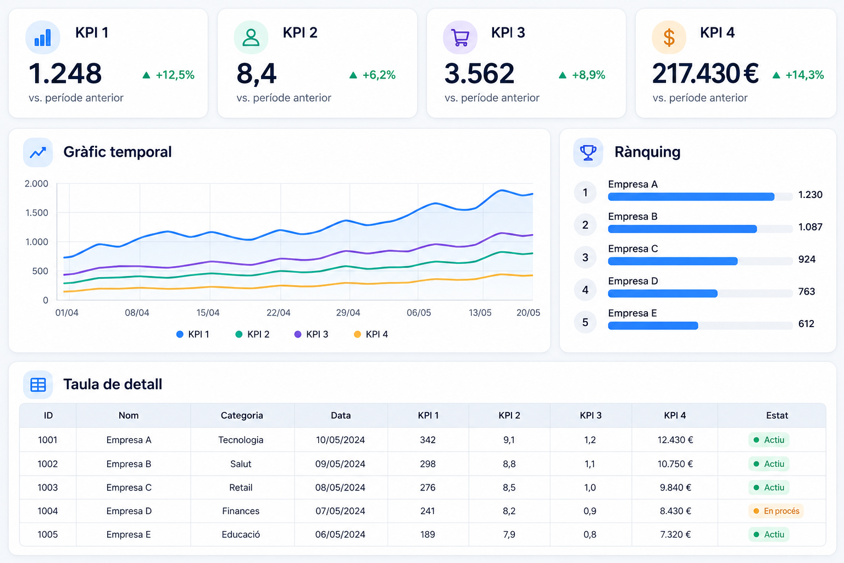This screenshot has height=563, width=844.
Task: Click the Salut category cell
Action: (x=241, y=464)
